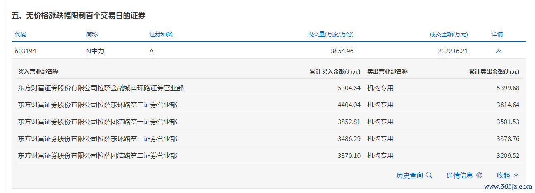The width and height of the screenshot is (535, 193).
Task: Open the 历史查询 link
Action: coord(409,175)
